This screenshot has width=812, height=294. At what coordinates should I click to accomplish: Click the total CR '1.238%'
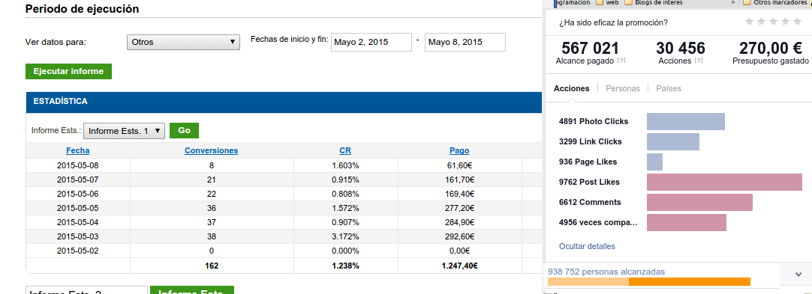345,266
